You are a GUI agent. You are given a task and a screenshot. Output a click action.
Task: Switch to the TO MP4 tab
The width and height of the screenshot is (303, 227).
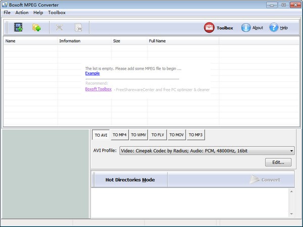coord(119,135)
